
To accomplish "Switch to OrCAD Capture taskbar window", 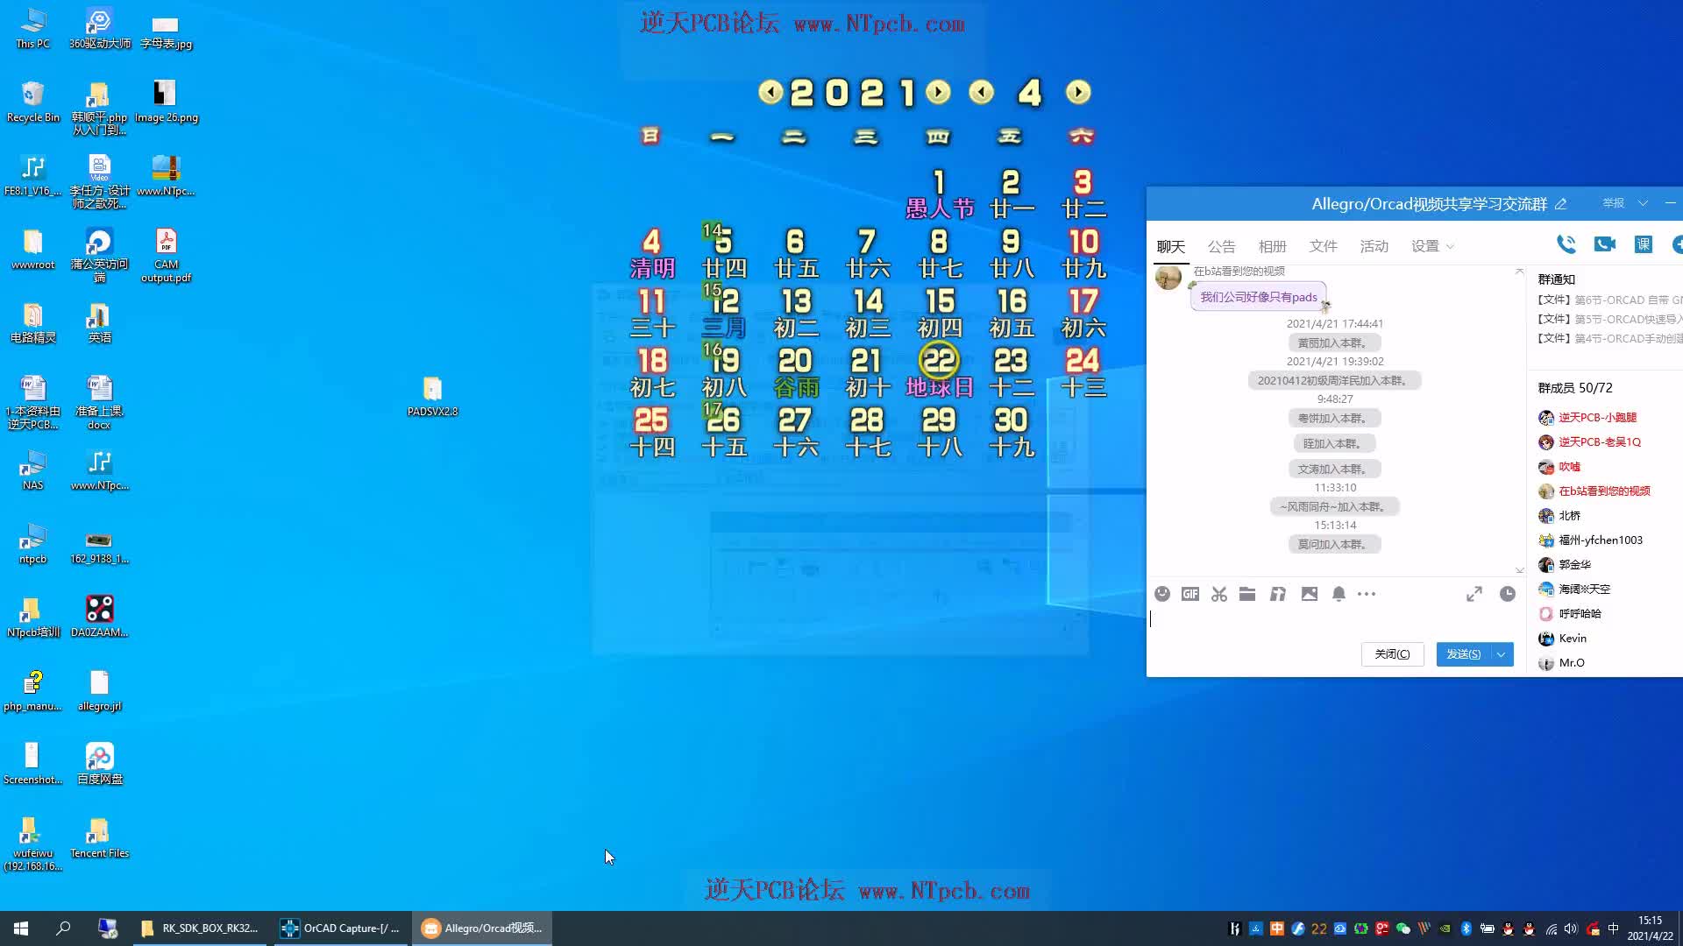I will 340,928.
